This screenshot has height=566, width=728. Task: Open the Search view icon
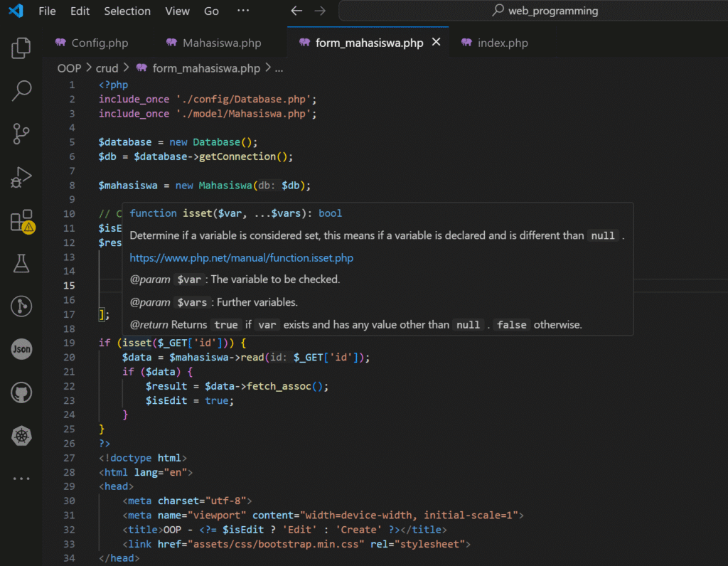21,91
